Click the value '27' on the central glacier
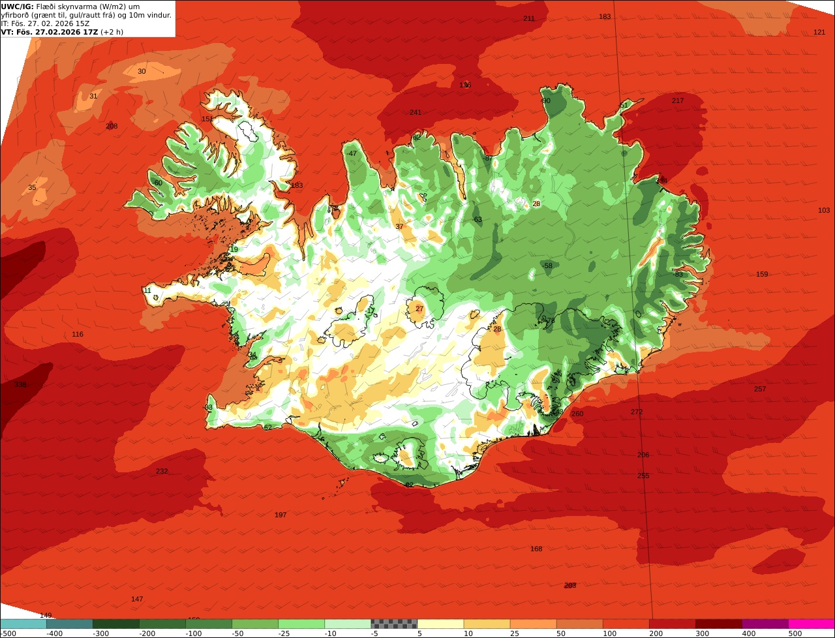The width and height of the screenshot is (835, 638). [419, 309]
